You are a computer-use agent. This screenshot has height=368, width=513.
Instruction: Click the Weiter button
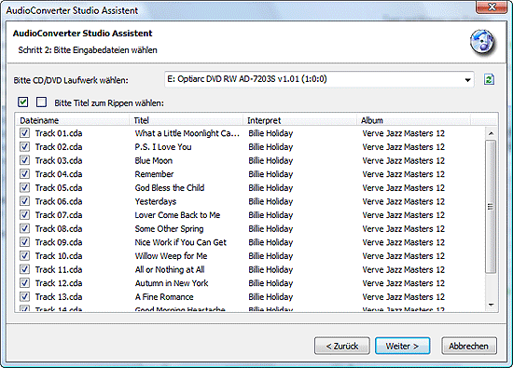(x=402, y=346)
